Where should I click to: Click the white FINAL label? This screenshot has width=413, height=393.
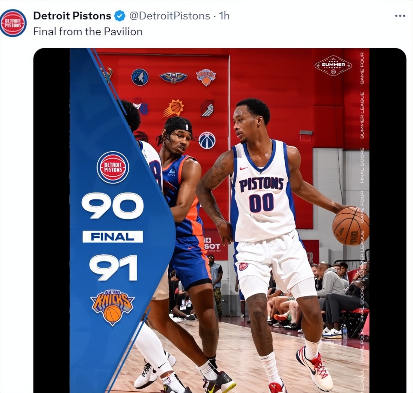113,237
